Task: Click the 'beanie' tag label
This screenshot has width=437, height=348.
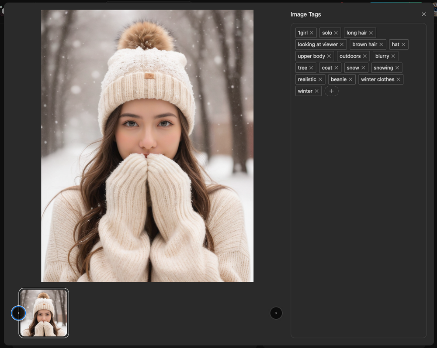Action: click(x=338, y=79)
